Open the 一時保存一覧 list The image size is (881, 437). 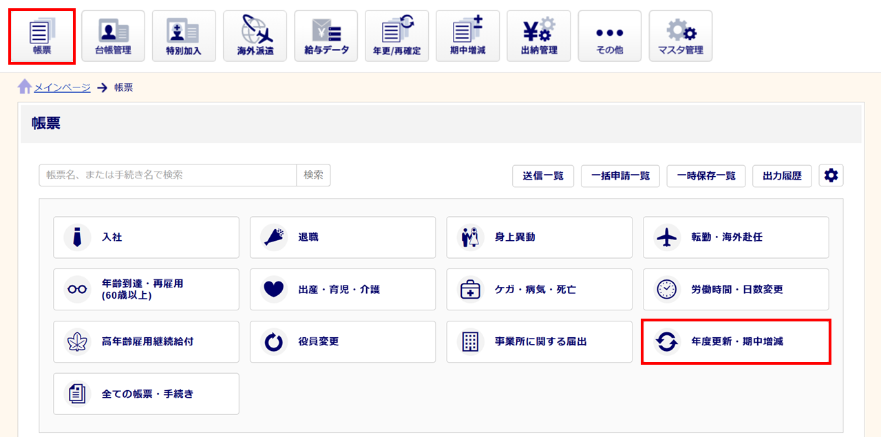(x=705, y=175)
